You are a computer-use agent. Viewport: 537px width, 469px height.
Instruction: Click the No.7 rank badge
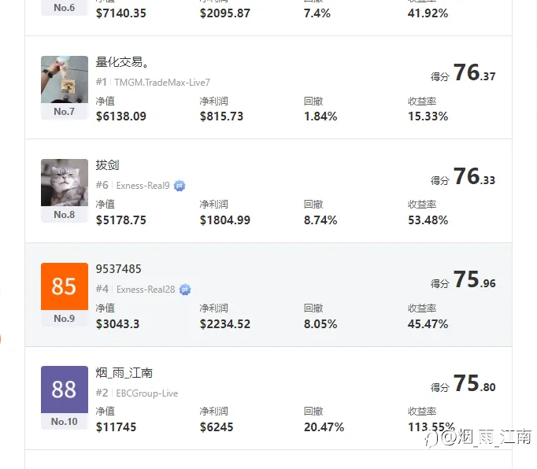pos(65,112)
